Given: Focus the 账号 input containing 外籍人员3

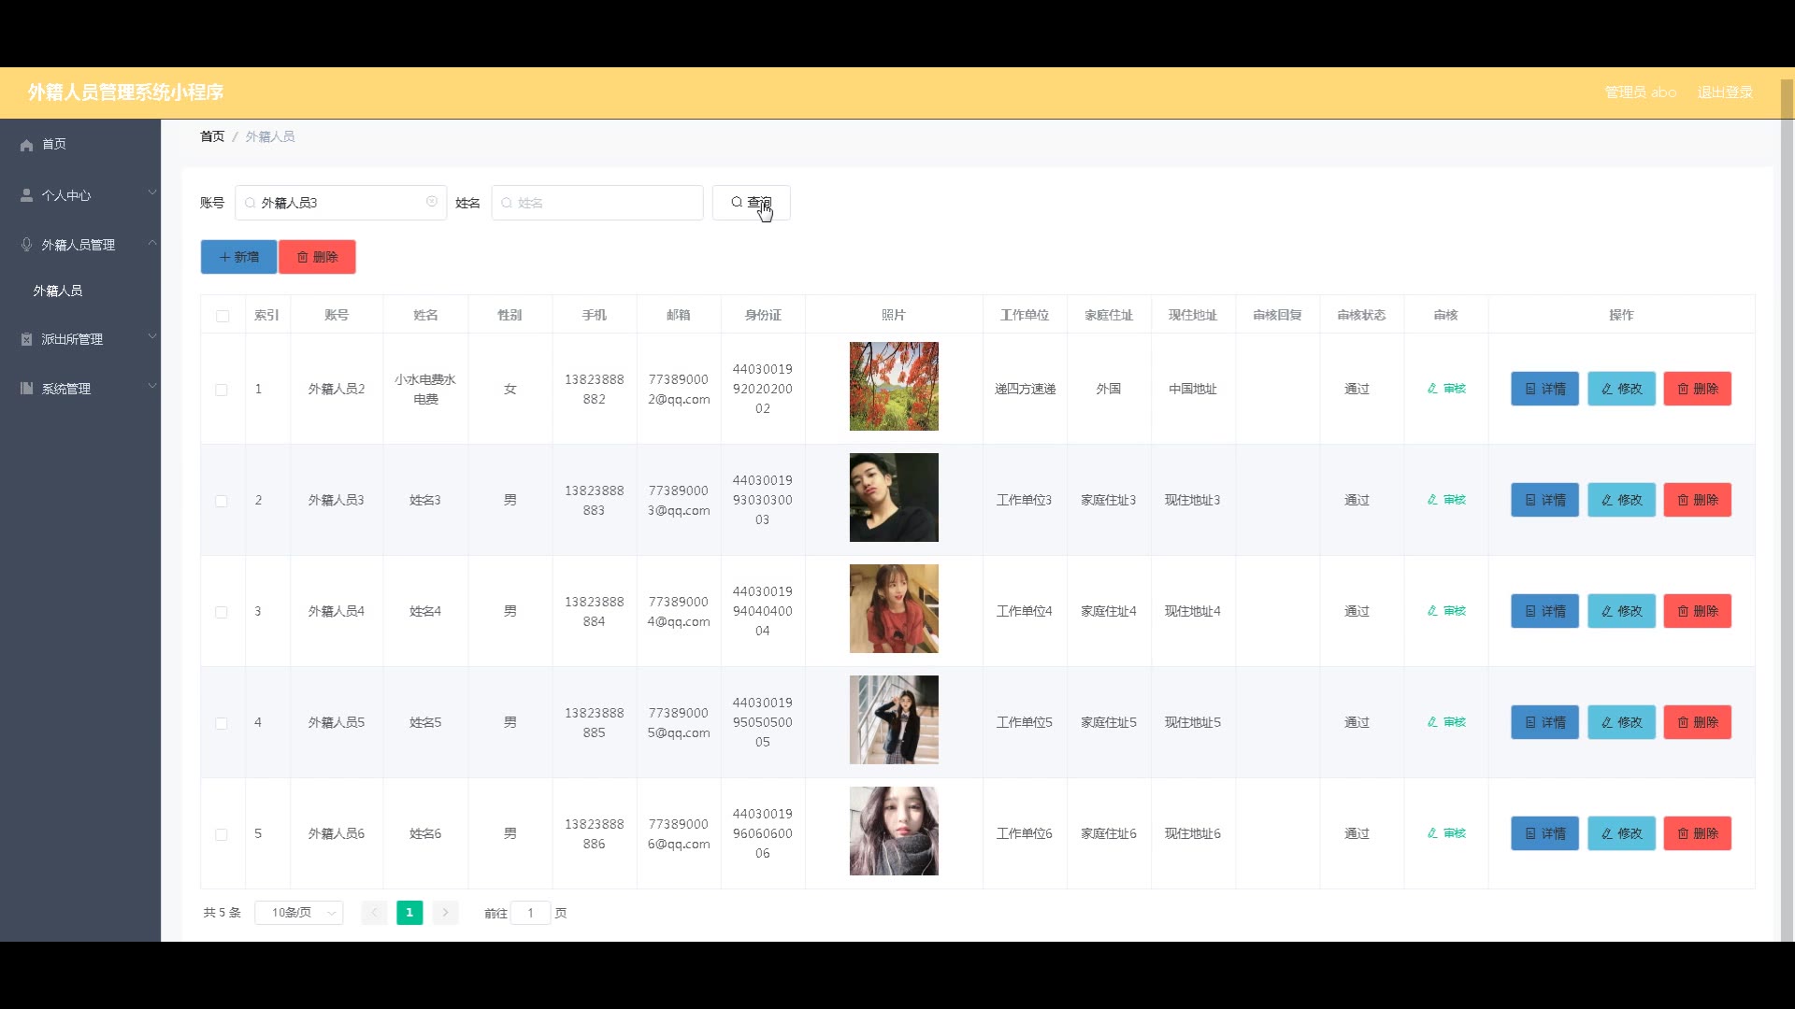Looking at the screenshot, I should pos(340,203).
